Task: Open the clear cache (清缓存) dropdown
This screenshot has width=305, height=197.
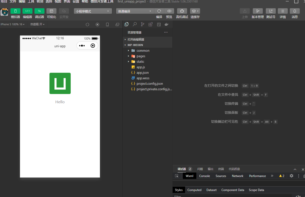Action: (x=195, y=11)
